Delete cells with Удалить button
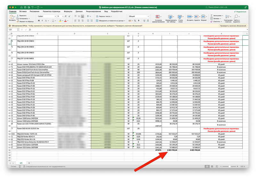 [197, 18]
